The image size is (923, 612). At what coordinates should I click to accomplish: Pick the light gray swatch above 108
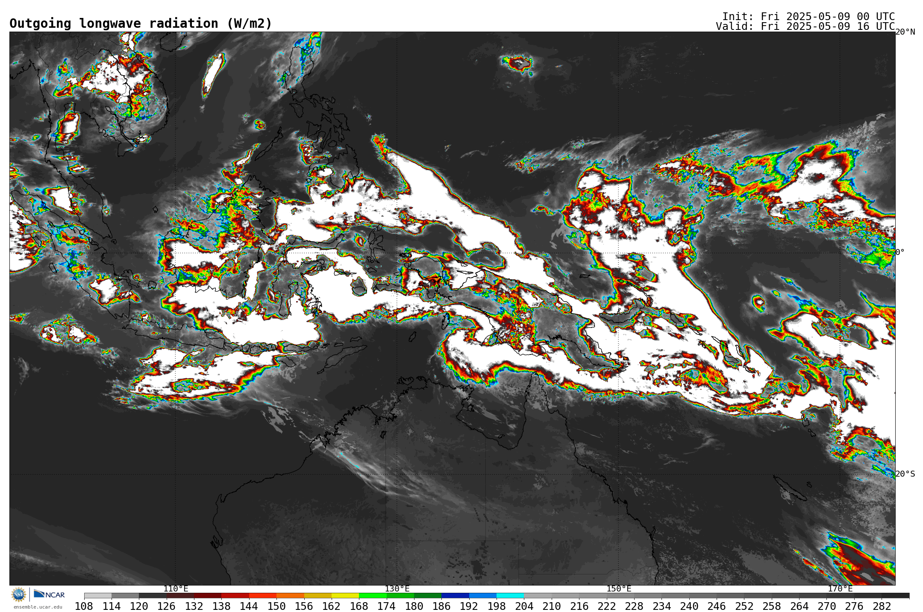click(x=98, y=596)
